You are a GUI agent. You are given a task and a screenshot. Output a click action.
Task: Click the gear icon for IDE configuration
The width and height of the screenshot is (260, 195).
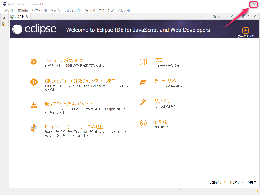[34, 61]
